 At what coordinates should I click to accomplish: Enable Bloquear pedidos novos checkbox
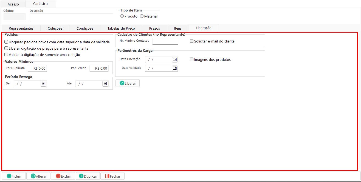point(6,42)
